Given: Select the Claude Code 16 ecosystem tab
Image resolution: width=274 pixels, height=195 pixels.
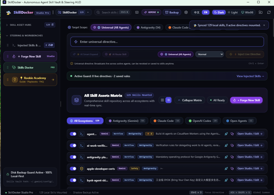Looking at the screenshot, I should [x=166, y=121].
